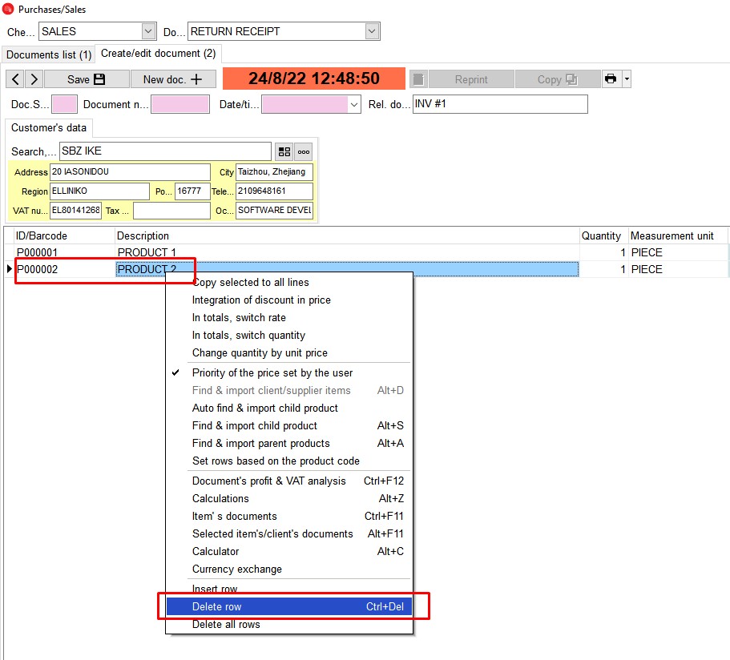Choose Find & import parent products
This screenshot has width=730, height=660.
(x=289, y=444)
